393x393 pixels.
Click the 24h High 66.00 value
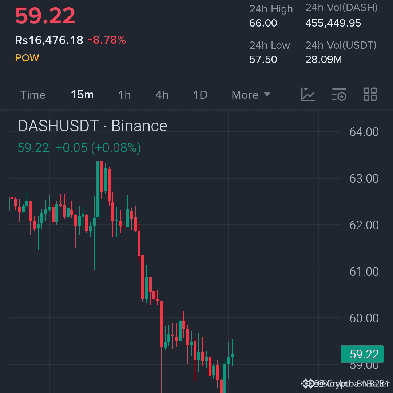(263, 23)
